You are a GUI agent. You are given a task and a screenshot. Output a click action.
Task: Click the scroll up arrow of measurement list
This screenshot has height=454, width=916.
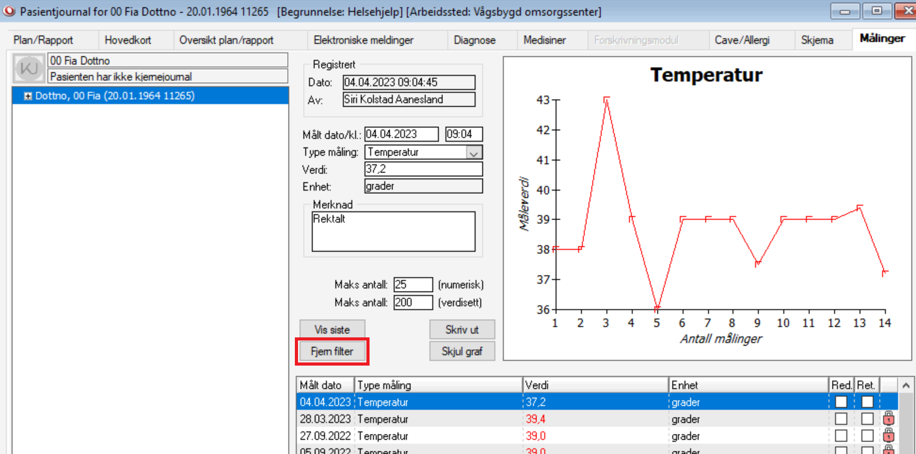[x=905, y=385]
